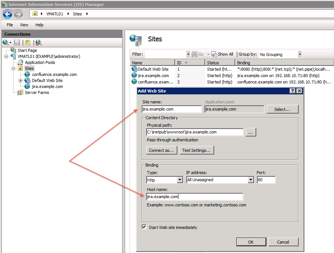
Task: Click the browse ... physical path button
Action: [251, 132]
